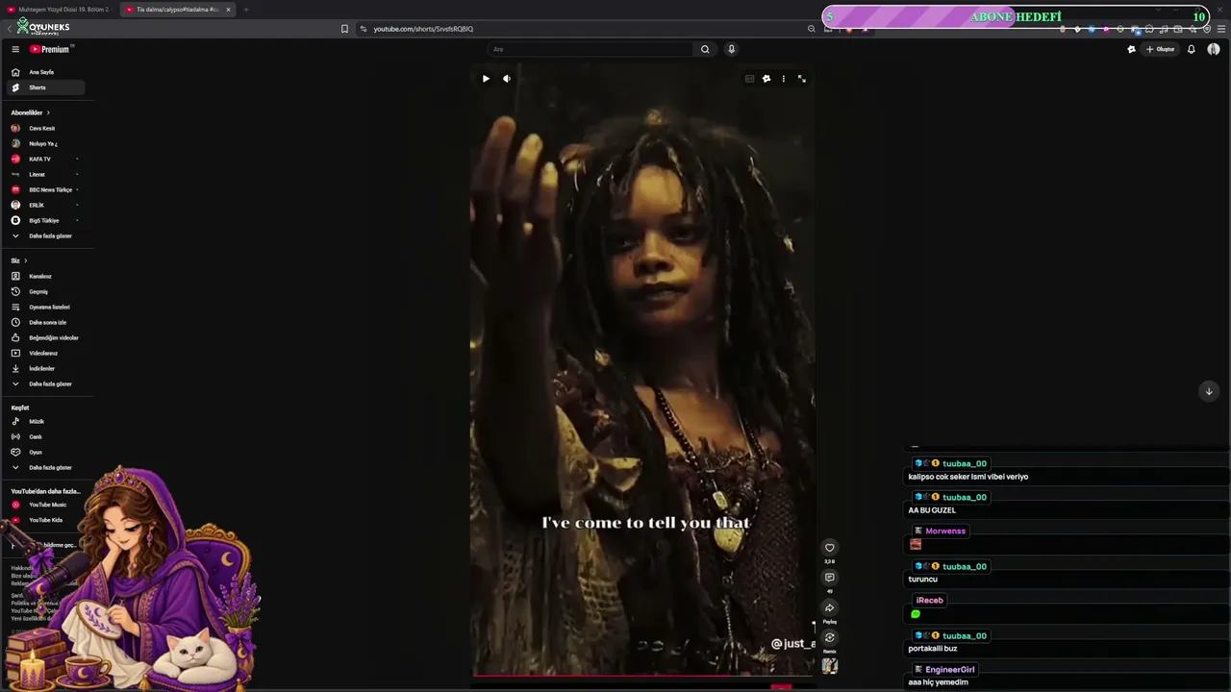The height and width of the screenshot is (692, 1231).
Task: Open the Short's comments
Action: pyautogui.click(x=829, y=578)
